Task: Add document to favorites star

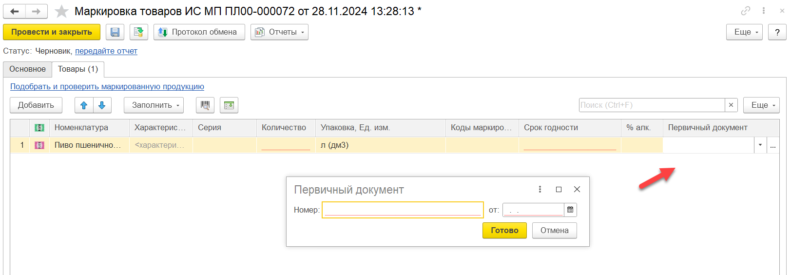Action: pyautogui.click(x=61, y=11)
